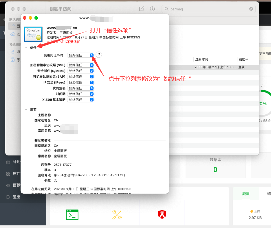Click the 钥匙串 column header
Image resolution: width=271 pixels, height=228 pixels.
pyautogui.click(x=244, y=59)
